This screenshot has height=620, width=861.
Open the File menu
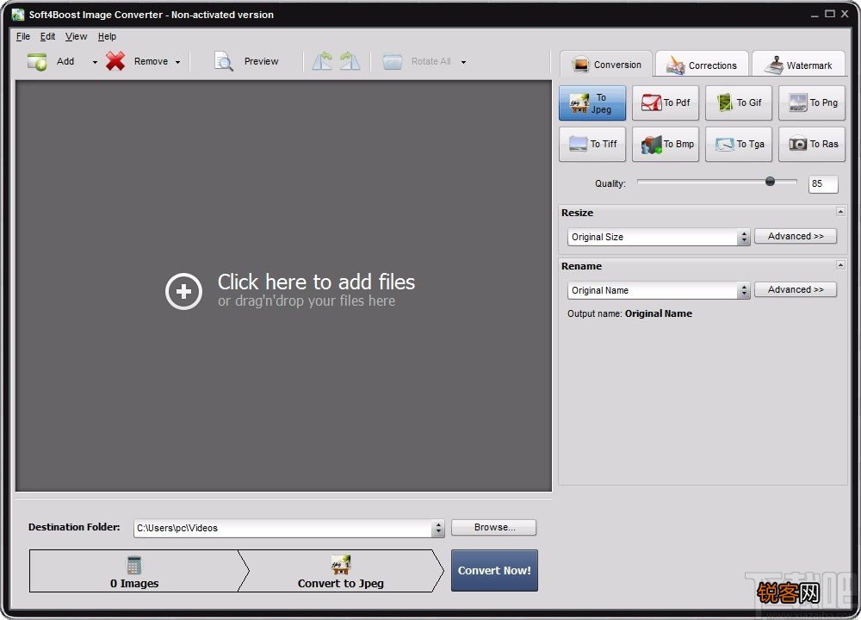point(23,36)
